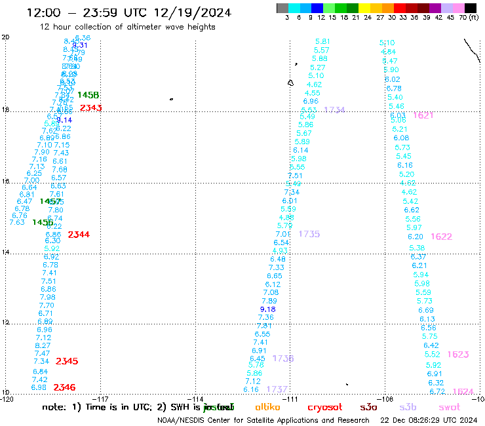This screenshot has height=426, width=485.
Task: Click the 'cryosat' satellite legend label
Action: tap(325, 408)
